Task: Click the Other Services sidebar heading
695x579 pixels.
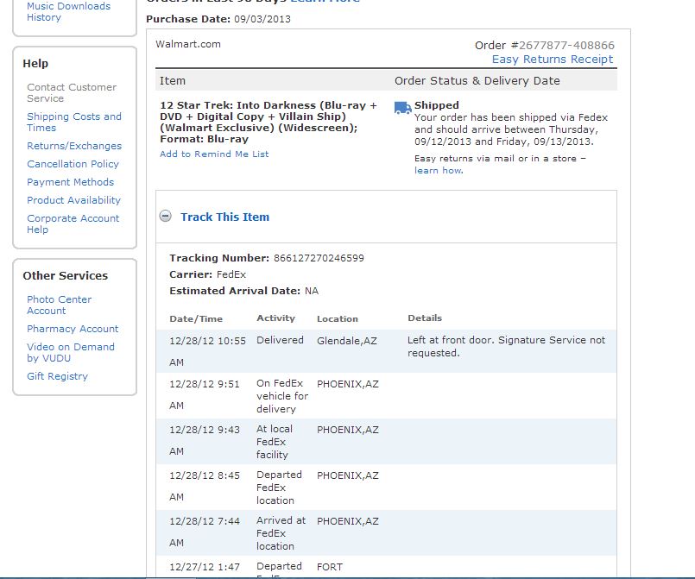Action: pyautogui.click(x=65, y=275)
